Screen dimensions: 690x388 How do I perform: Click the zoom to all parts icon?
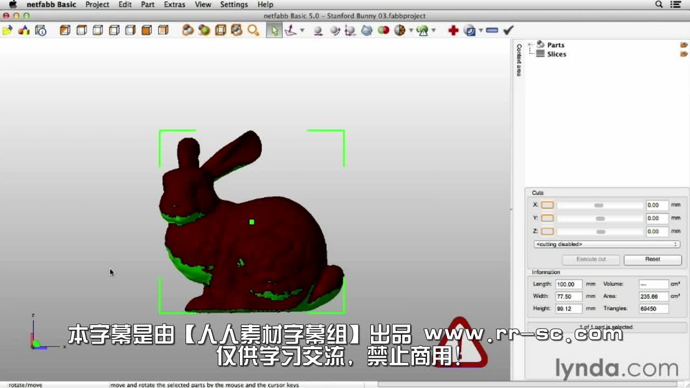tap(188, 31)
